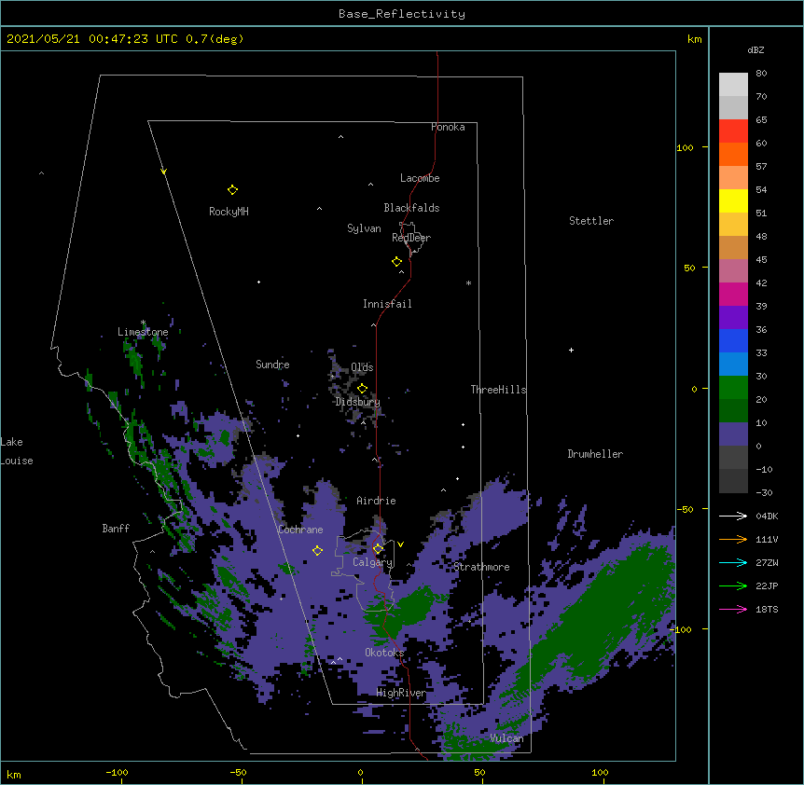Click the Sundre label

[272, 365]
